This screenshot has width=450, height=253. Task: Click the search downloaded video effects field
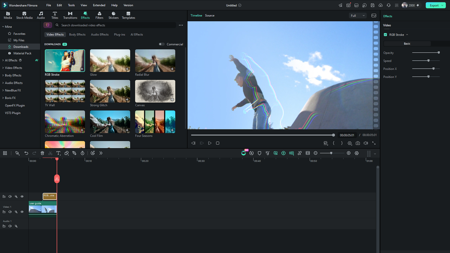pos(115,25)
